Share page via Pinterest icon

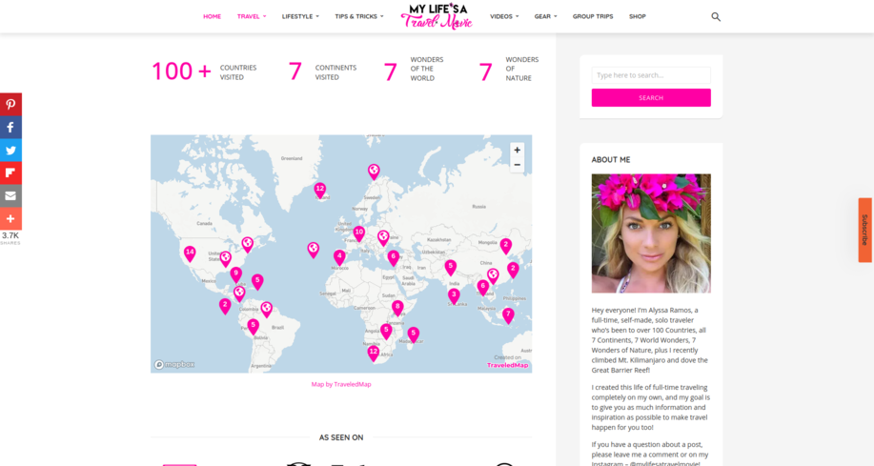click(10, 105)
